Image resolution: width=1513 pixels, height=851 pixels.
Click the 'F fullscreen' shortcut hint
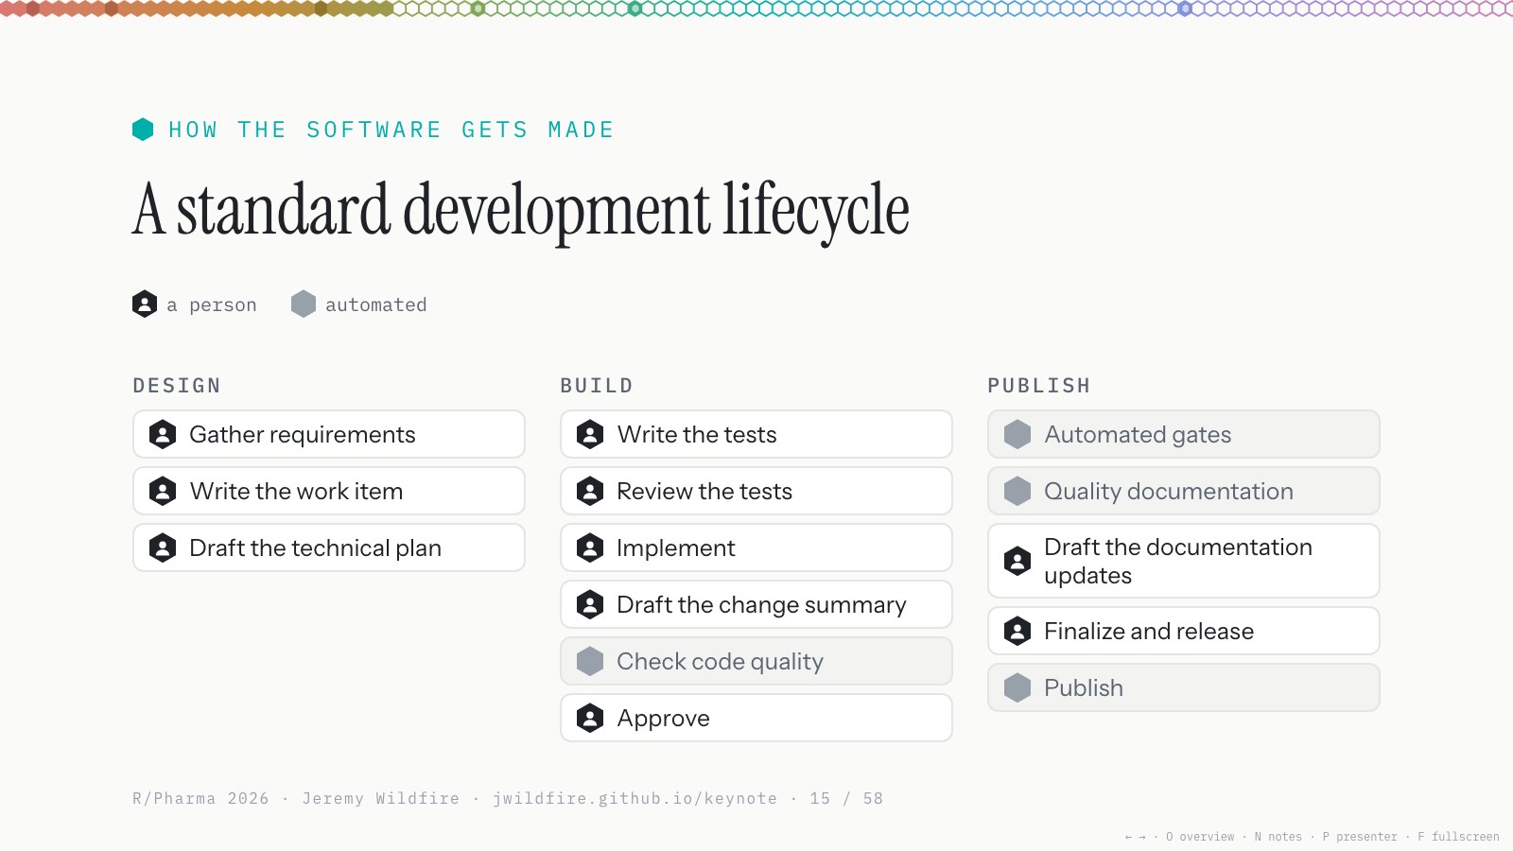point(1458,837)
